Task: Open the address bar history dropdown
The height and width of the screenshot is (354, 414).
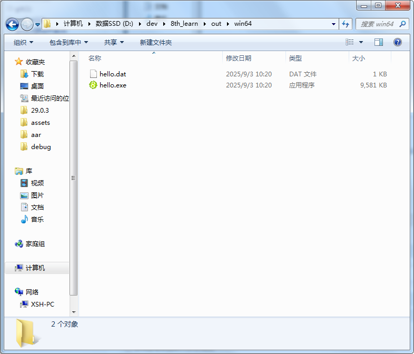Action: point(334,24)
